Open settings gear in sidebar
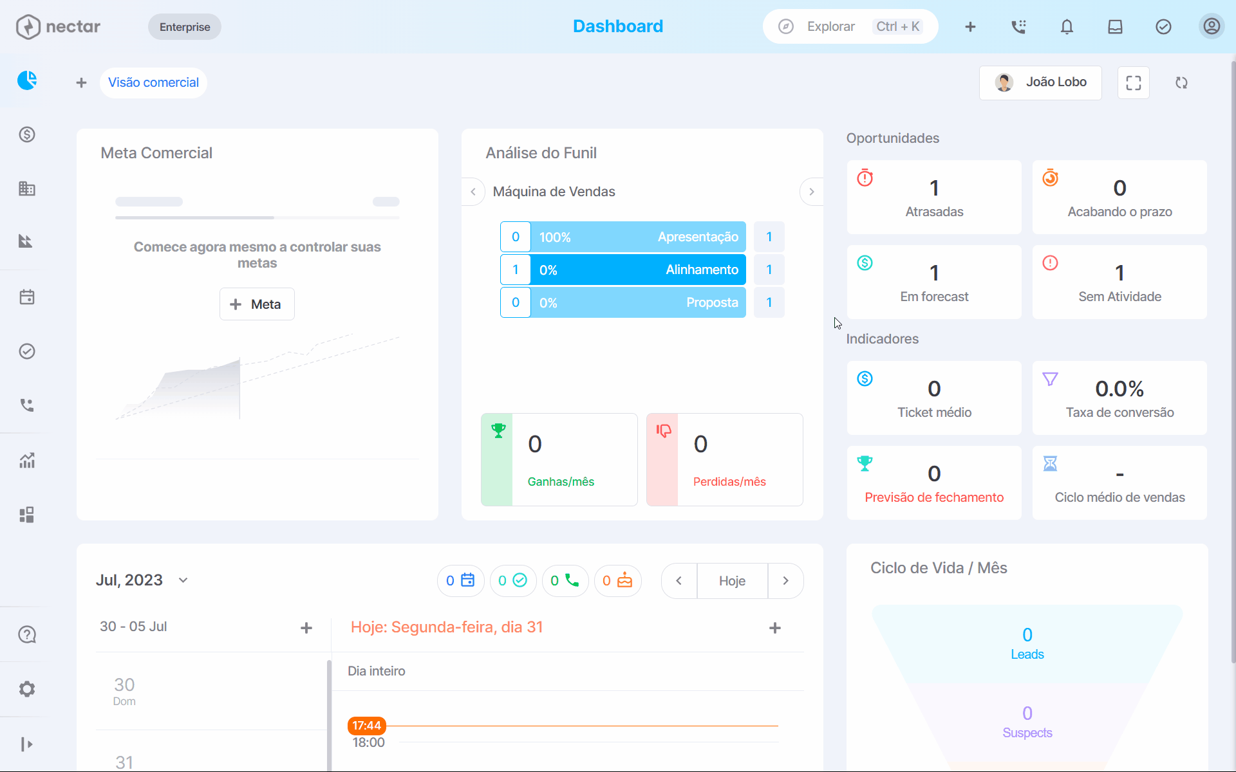The height and width of the screenshot is (772, 1236). tap(27, 689)
